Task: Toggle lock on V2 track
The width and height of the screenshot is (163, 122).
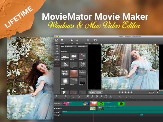Action: coord(61,104)
